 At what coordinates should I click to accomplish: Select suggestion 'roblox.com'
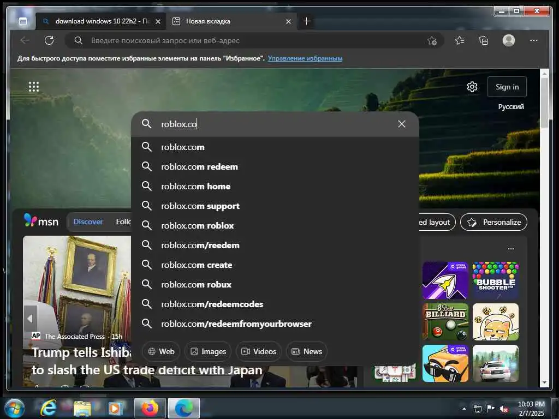click(x=275, y=147)
